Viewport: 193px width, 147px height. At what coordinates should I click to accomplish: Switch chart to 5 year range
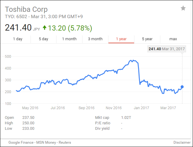tap(147, 39)
